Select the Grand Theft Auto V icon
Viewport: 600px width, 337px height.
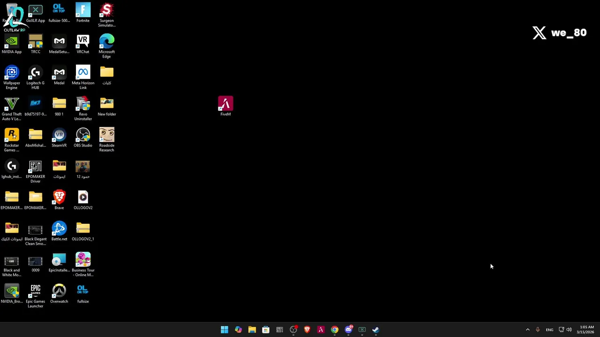(12, 109)
